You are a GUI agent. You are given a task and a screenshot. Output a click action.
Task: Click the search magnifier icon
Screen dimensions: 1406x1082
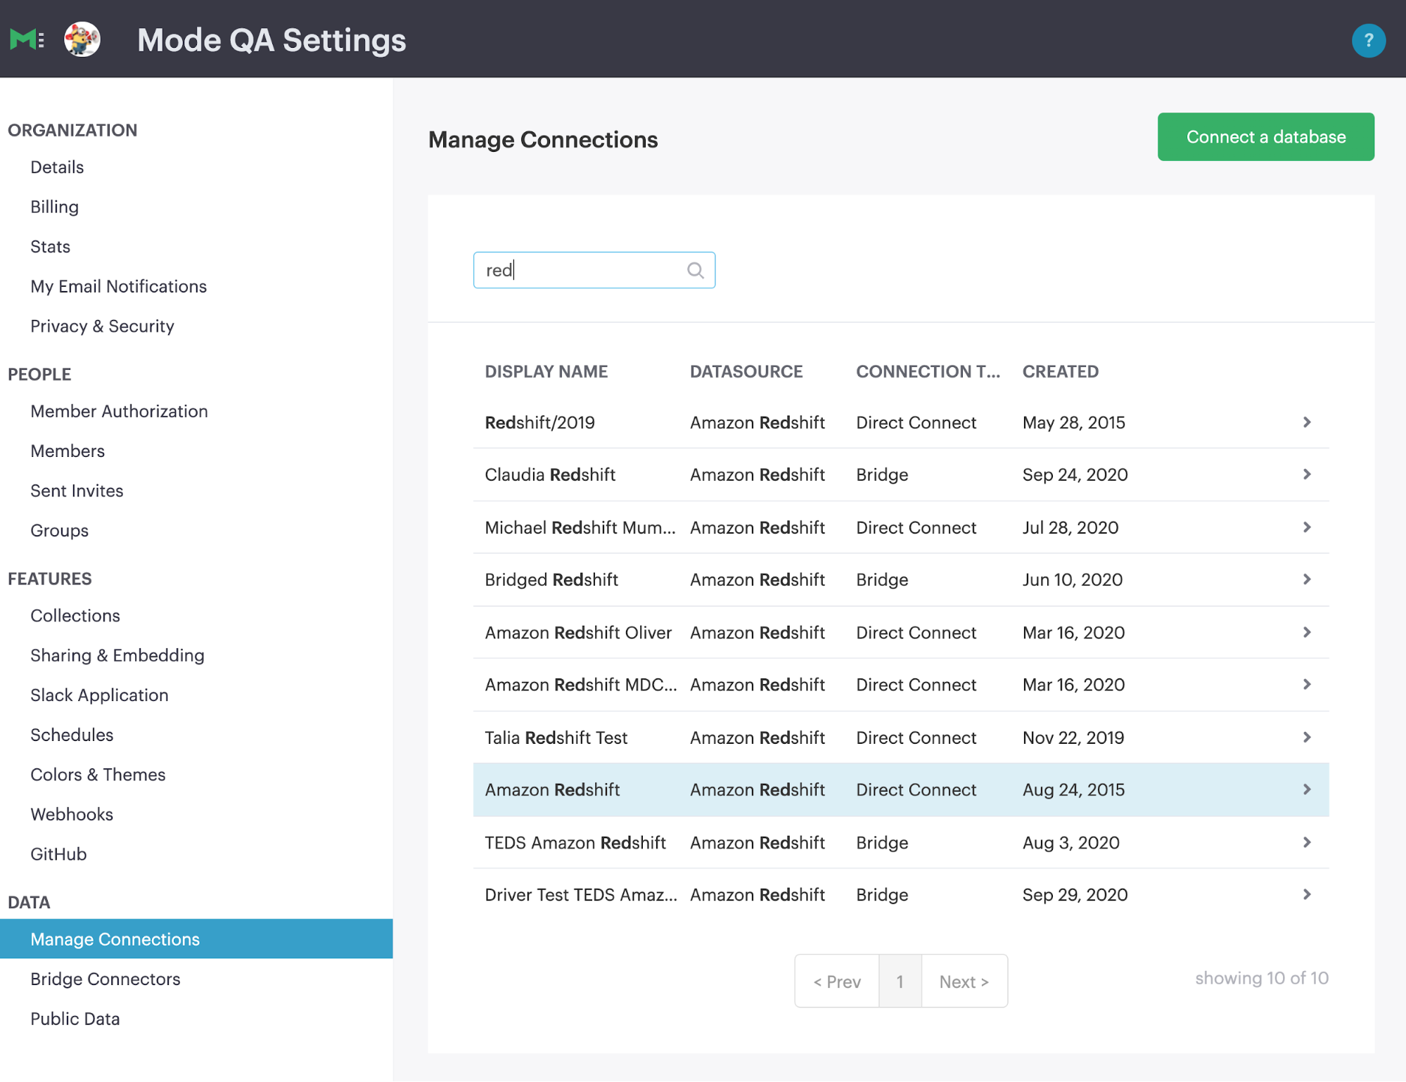pos(695,271)
